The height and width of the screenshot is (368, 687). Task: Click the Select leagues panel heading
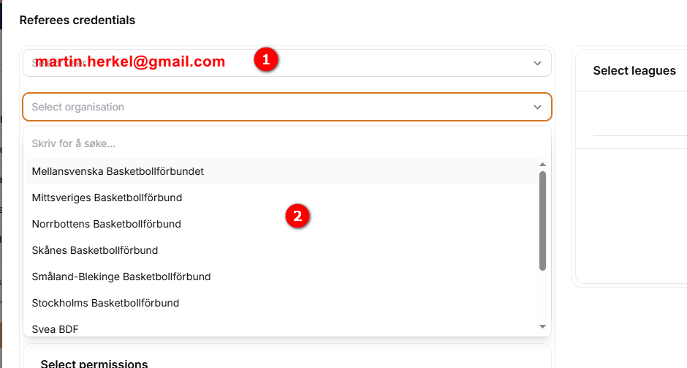pyautogui.click(x=634, y=71)
